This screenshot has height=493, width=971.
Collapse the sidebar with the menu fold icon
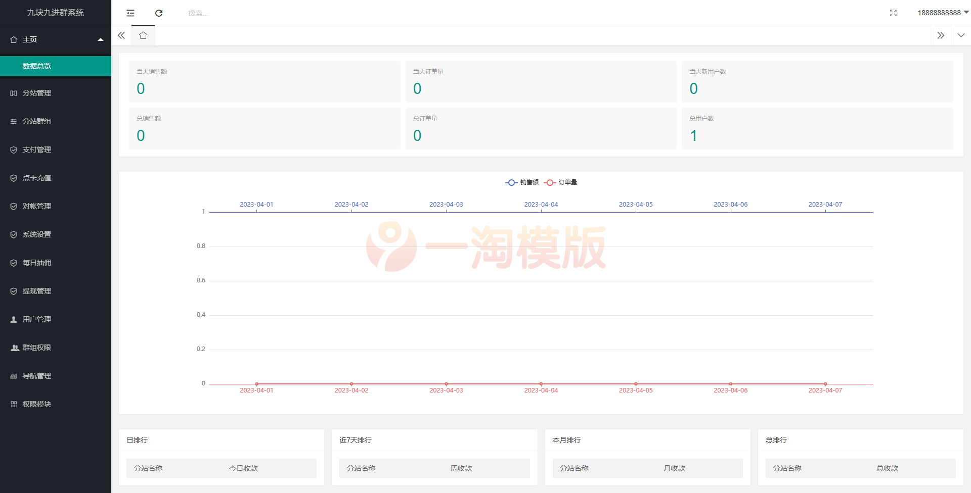point(130,13)
